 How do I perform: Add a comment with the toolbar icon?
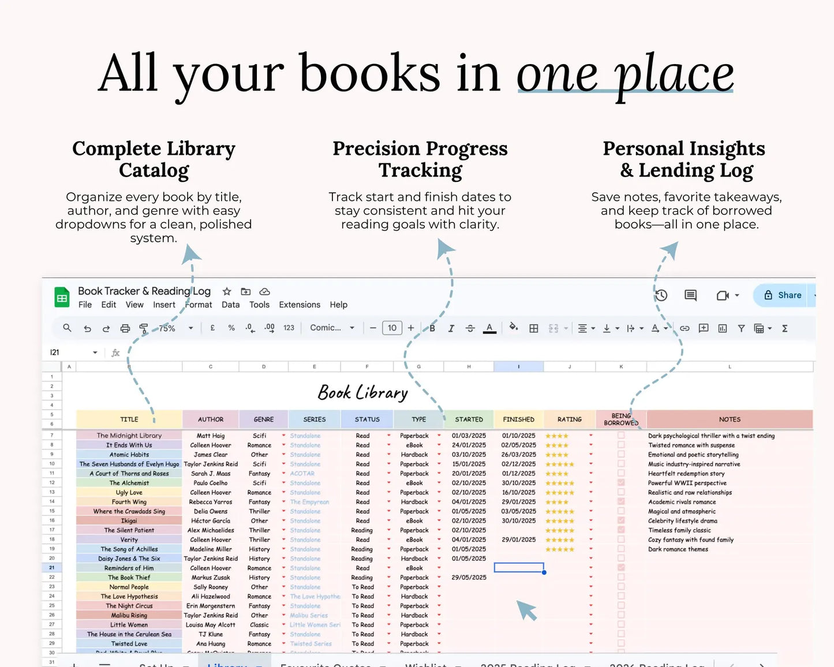[x=704, y=328]
